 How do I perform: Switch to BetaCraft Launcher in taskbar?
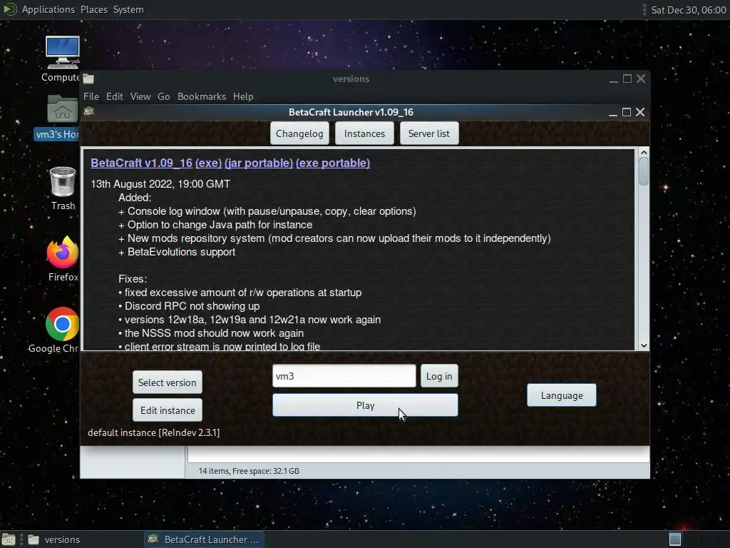pos(204,539)
